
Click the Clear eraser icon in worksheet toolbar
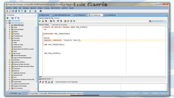click(68, 21)
